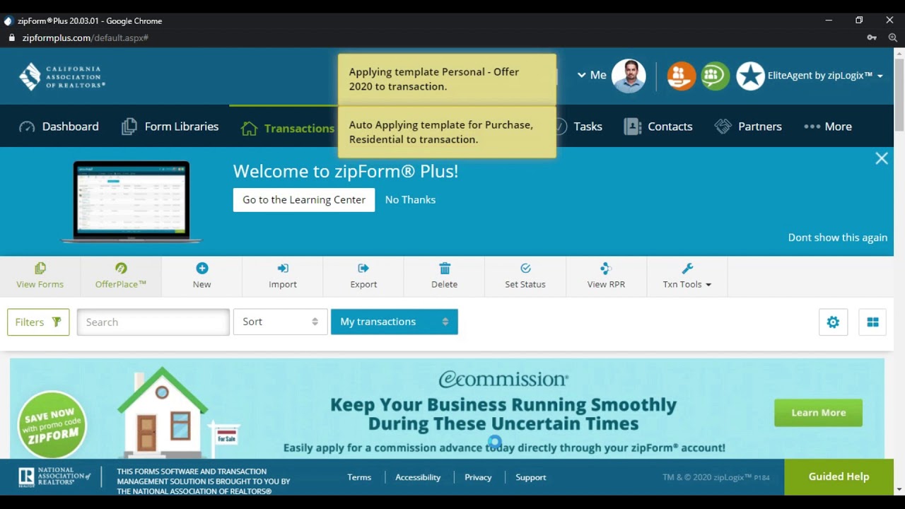Viewport: 905px width, 509px height.
Task: Open the Accessibility footer link
Action: [x=418, y=477]
